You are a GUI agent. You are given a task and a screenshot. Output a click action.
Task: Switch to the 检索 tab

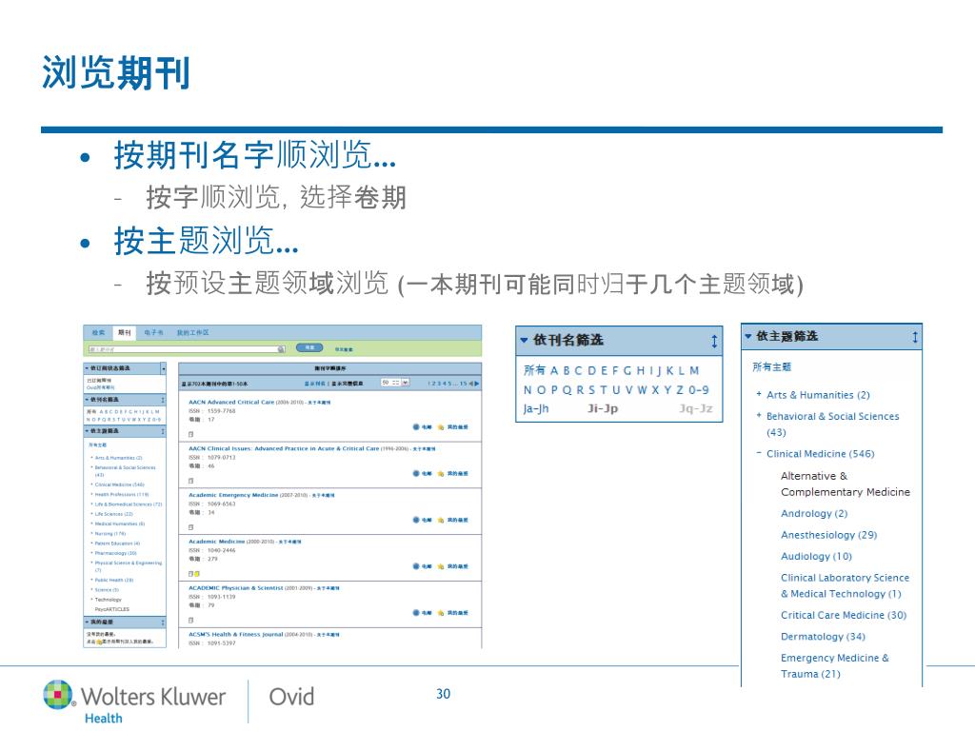98,332
